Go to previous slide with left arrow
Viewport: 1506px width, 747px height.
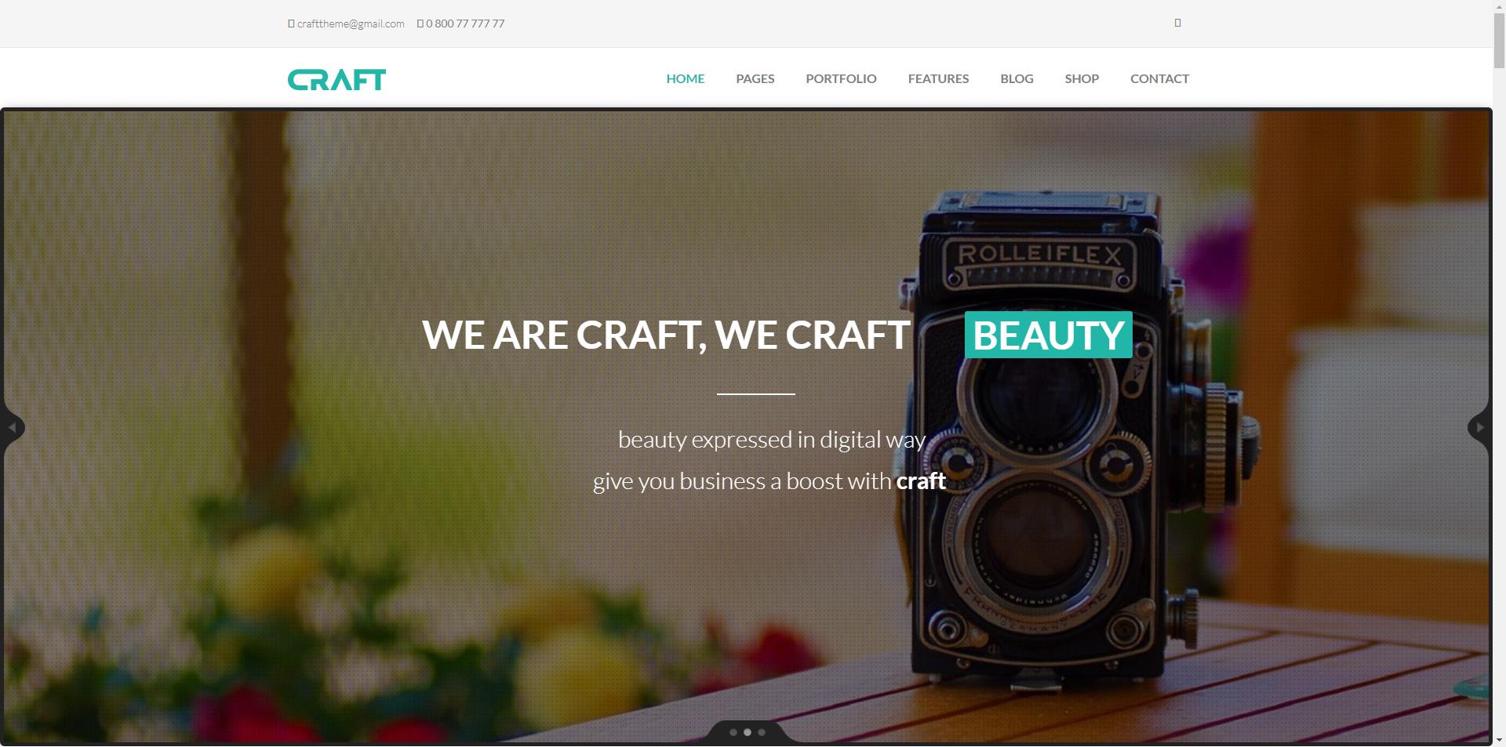coord(12,427)
